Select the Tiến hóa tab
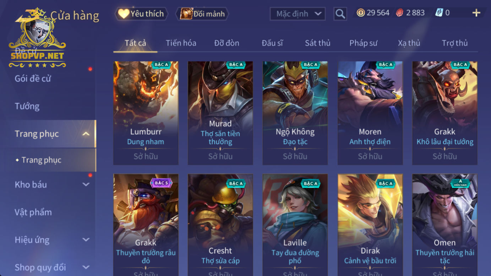491x276 pixels. click(x=181, y=43)
